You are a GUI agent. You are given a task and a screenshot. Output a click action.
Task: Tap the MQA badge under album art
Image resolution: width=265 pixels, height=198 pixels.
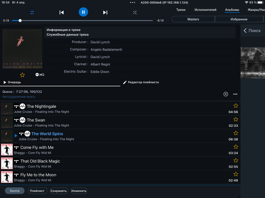[40, 75]
